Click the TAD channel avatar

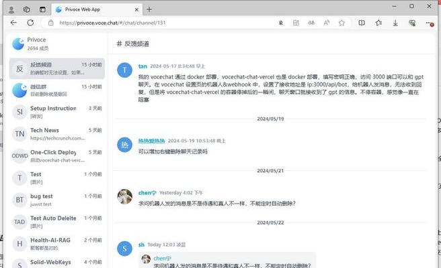pyautogui.click(x=19, y=222)
